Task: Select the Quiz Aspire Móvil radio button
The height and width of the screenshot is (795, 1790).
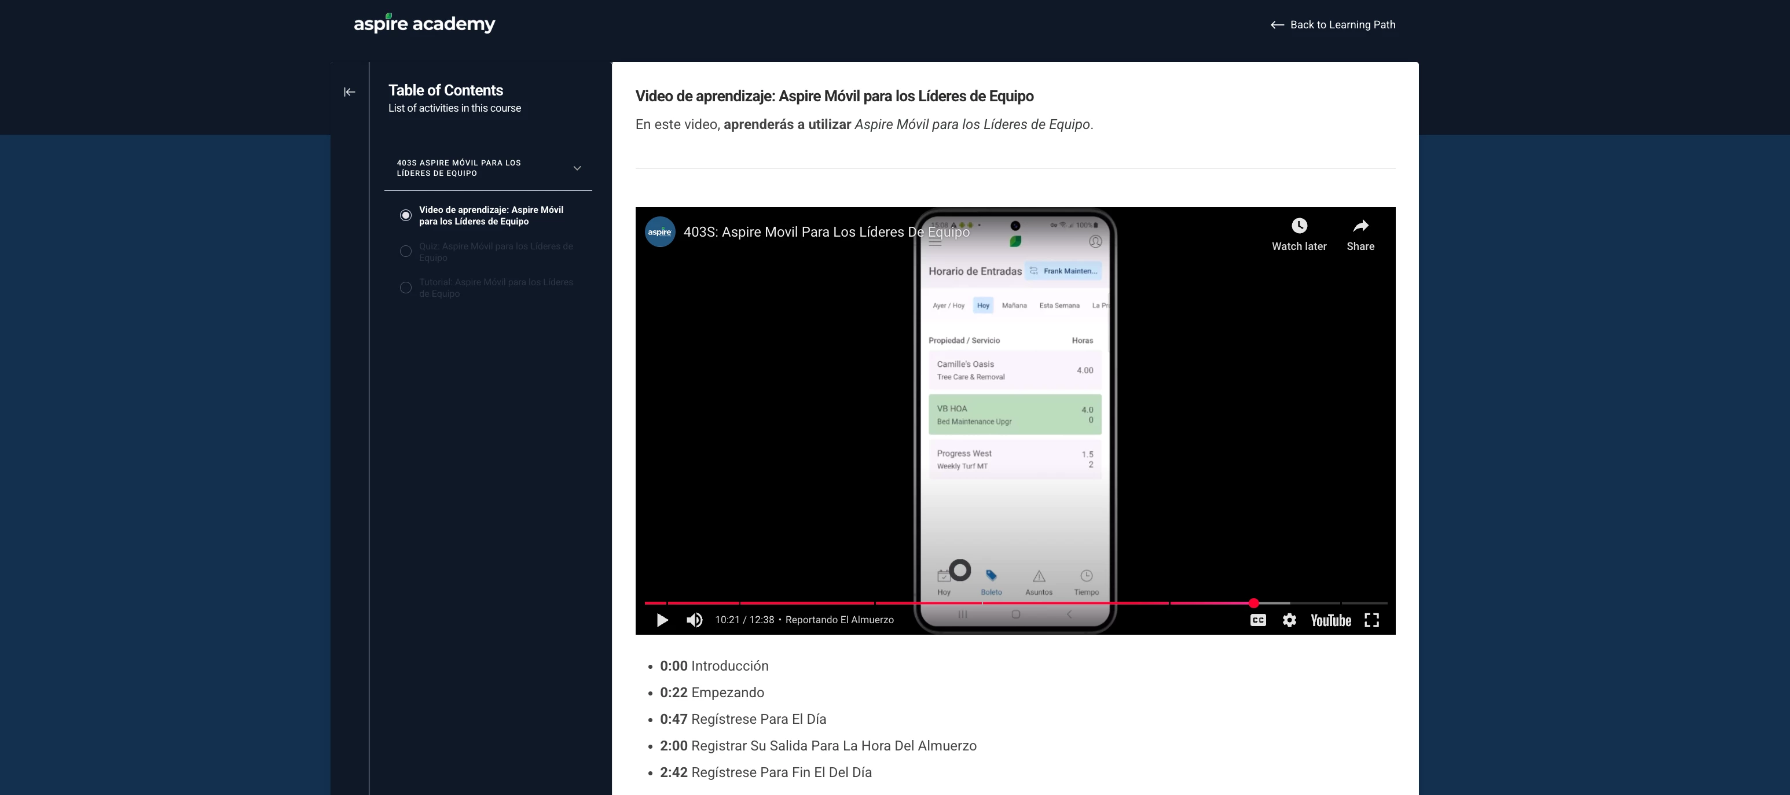Action: click(406, 251)
